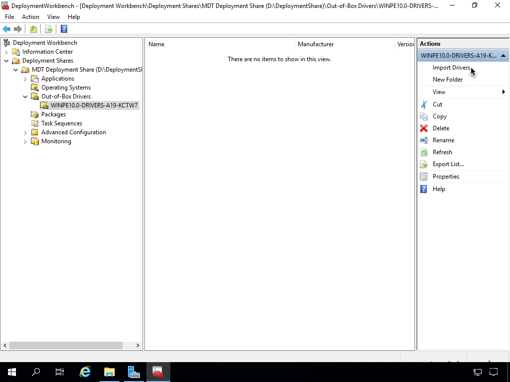Click the tree pane horizontal scrollbar thumb
Screen dimensions: 510x382
click(x=66, y=345)
